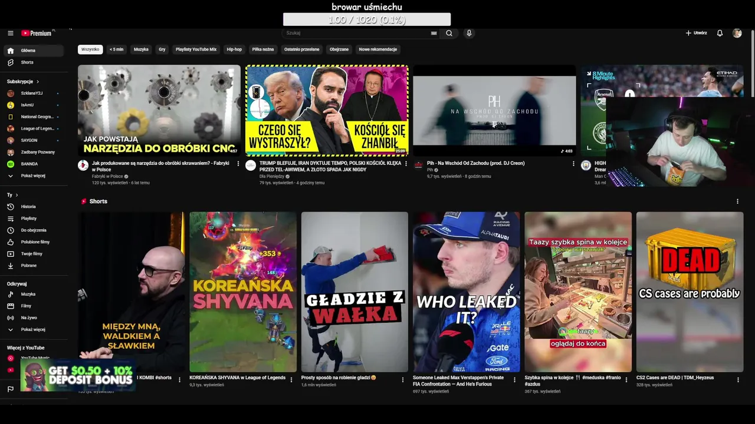This screenshot has height=424, width=755.
Task: Open SAYGON channel subscription
Action: tap(34, 140)
